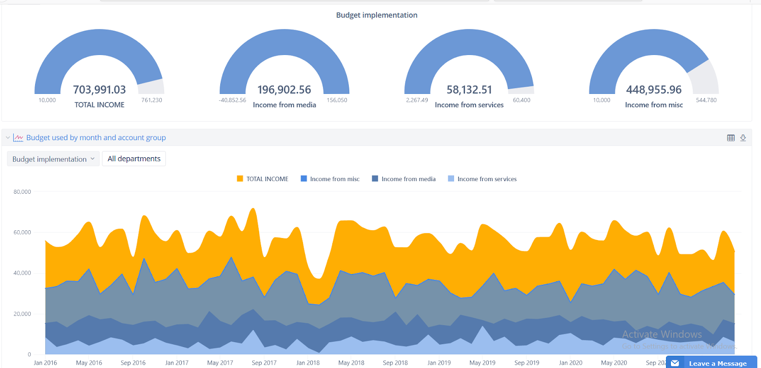
Task: Click the Jan 2019 label on x-axis
Action: point(438,363)
